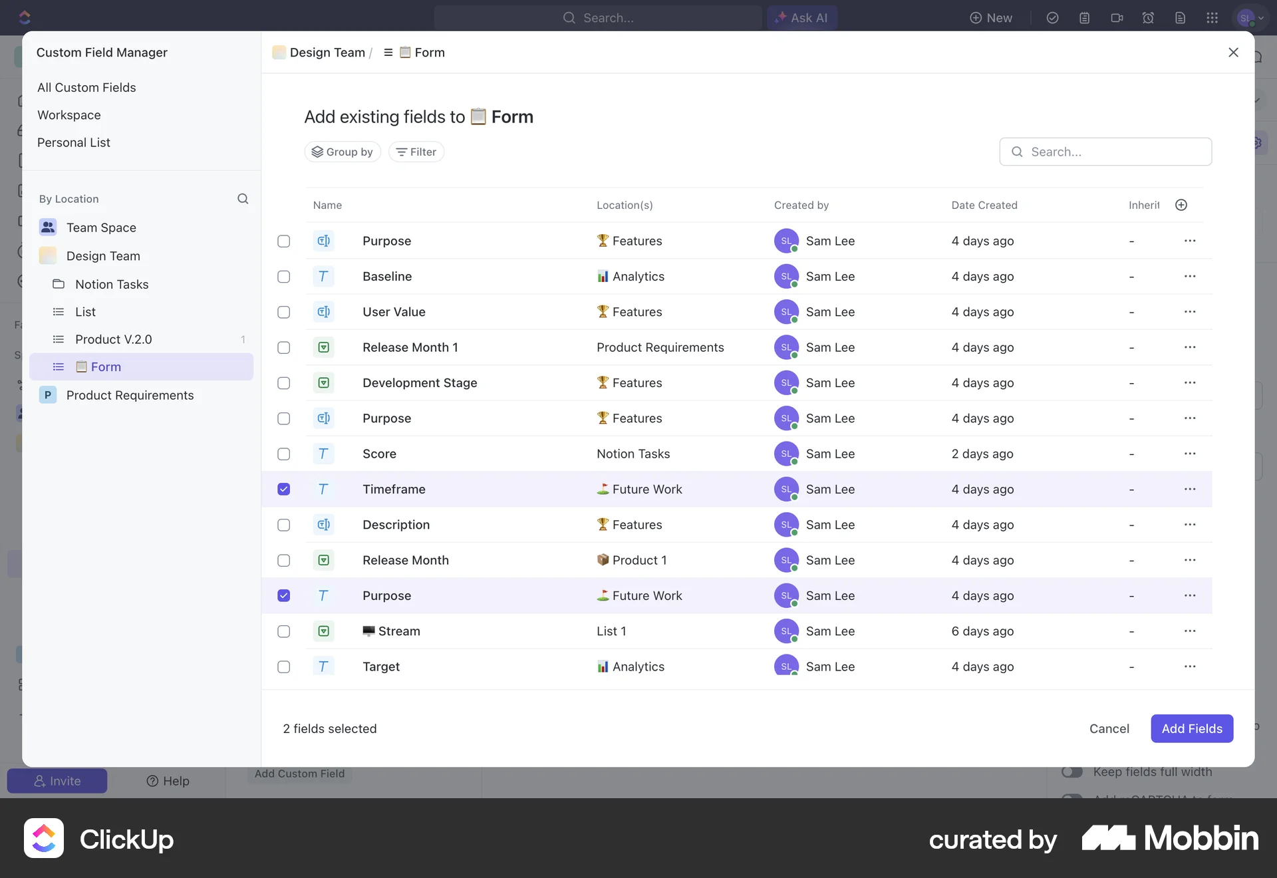Check the Stream field checkbox

[283, 631]
